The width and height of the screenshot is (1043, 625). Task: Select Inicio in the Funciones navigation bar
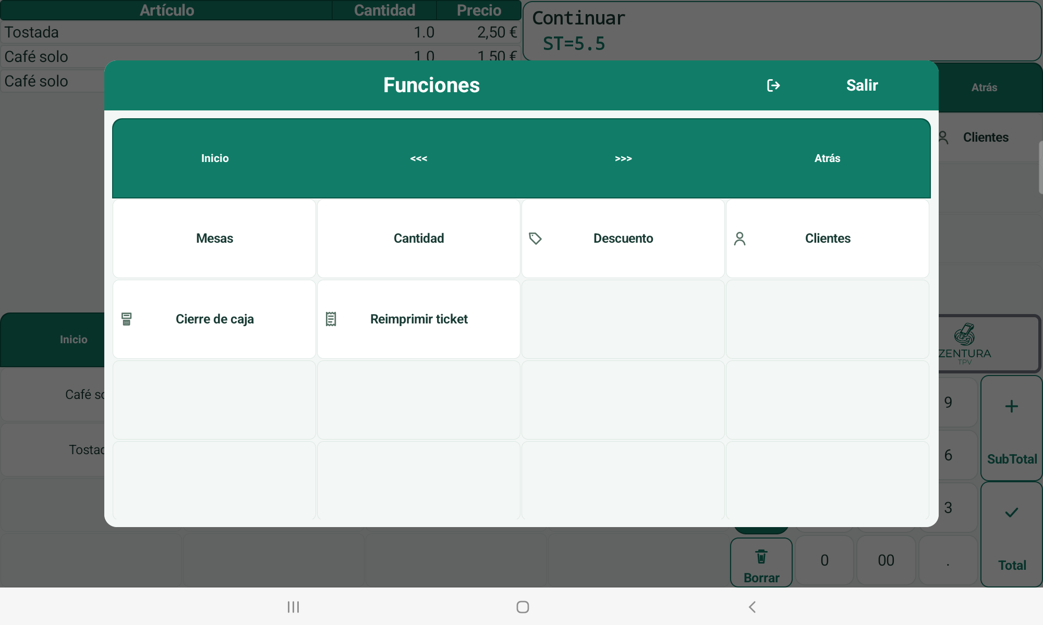coord(215,158)
